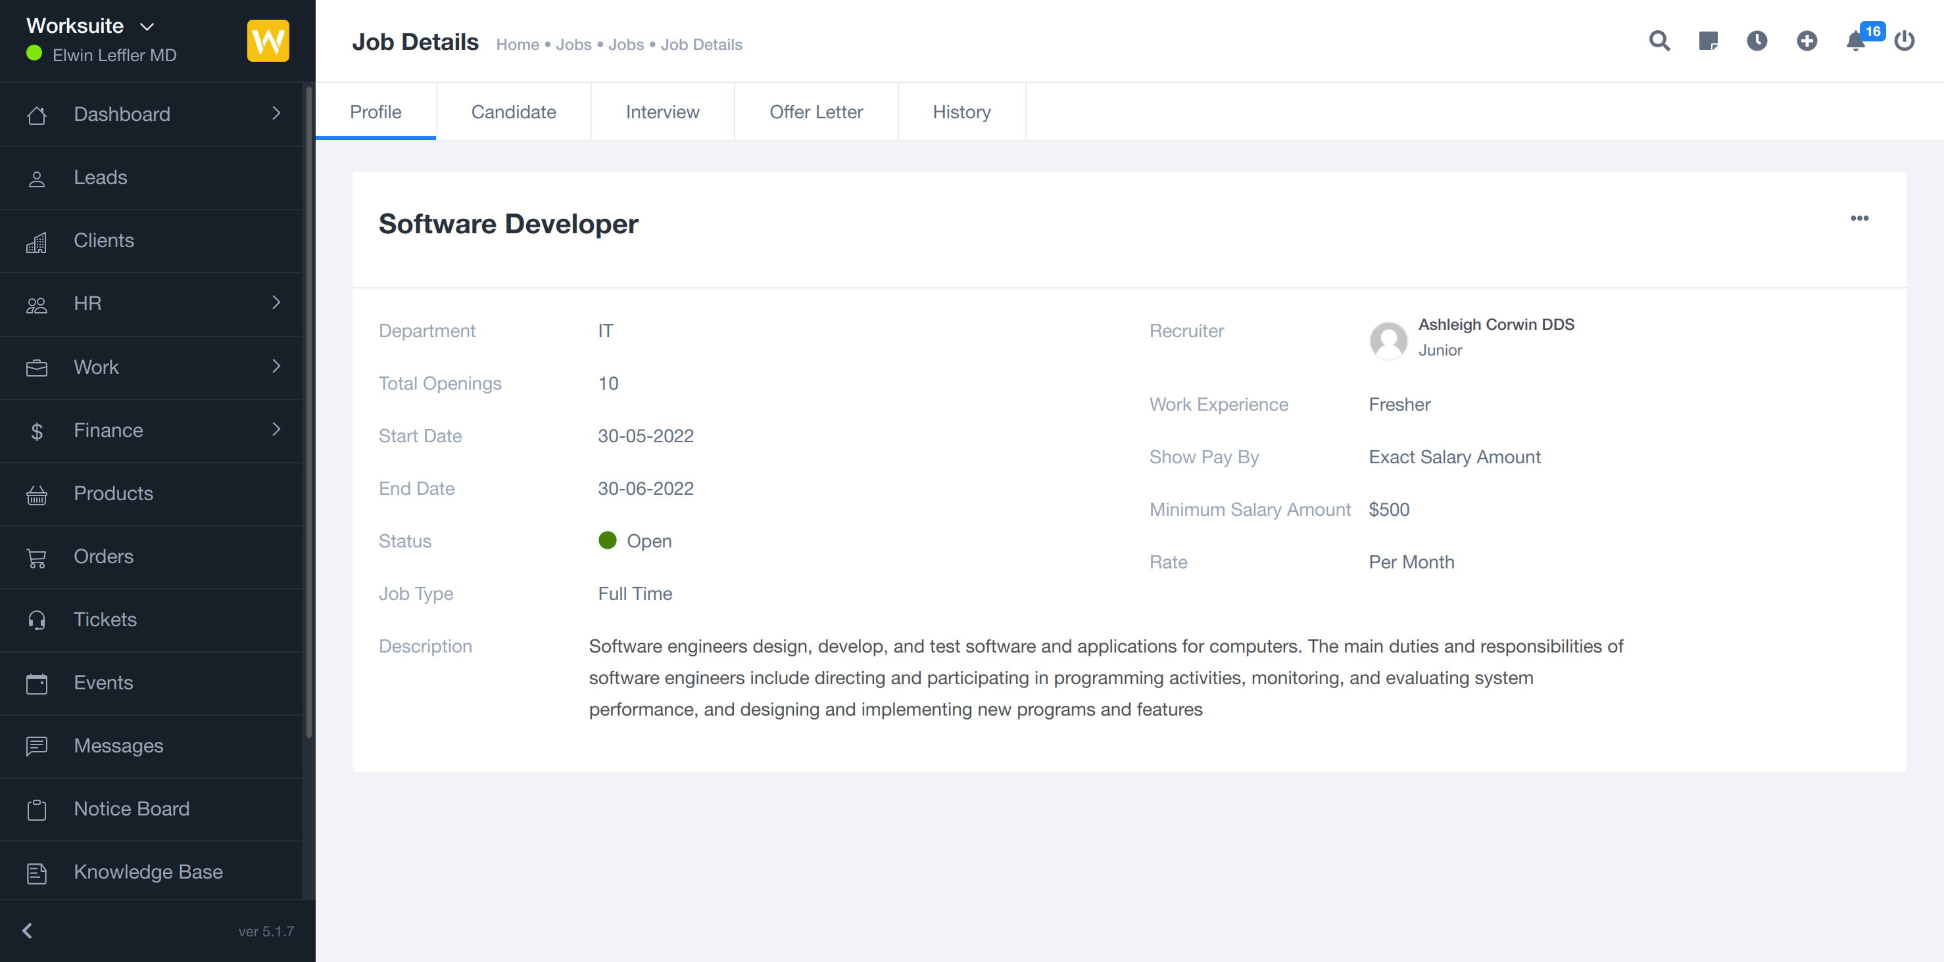This screenshot has width=1944, height=962.
Task: Click the Home breadcrumb link
Action: click(x=517, y=45)
